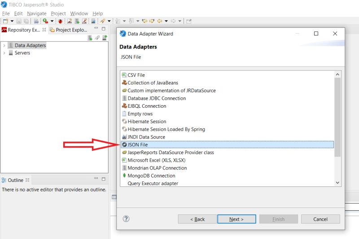This screenshot has width=359, height=239.
Task: Open the Next Annotation dropdown arrow
Action: (x=124, y=21)
